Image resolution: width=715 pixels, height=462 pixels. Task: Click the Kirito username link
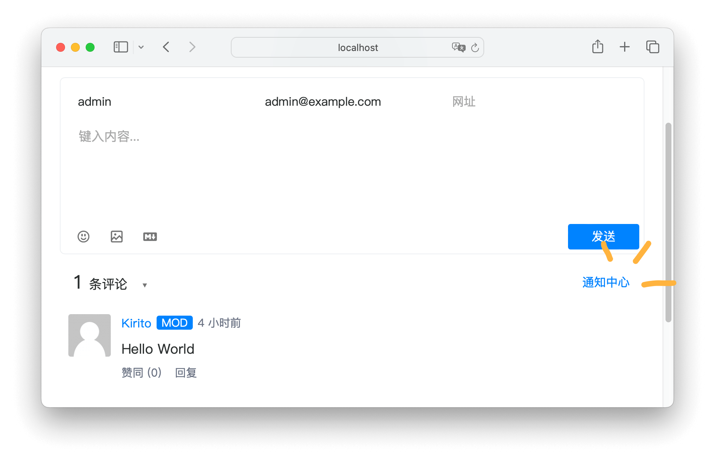pyautogui.click(x=136, y=323)
